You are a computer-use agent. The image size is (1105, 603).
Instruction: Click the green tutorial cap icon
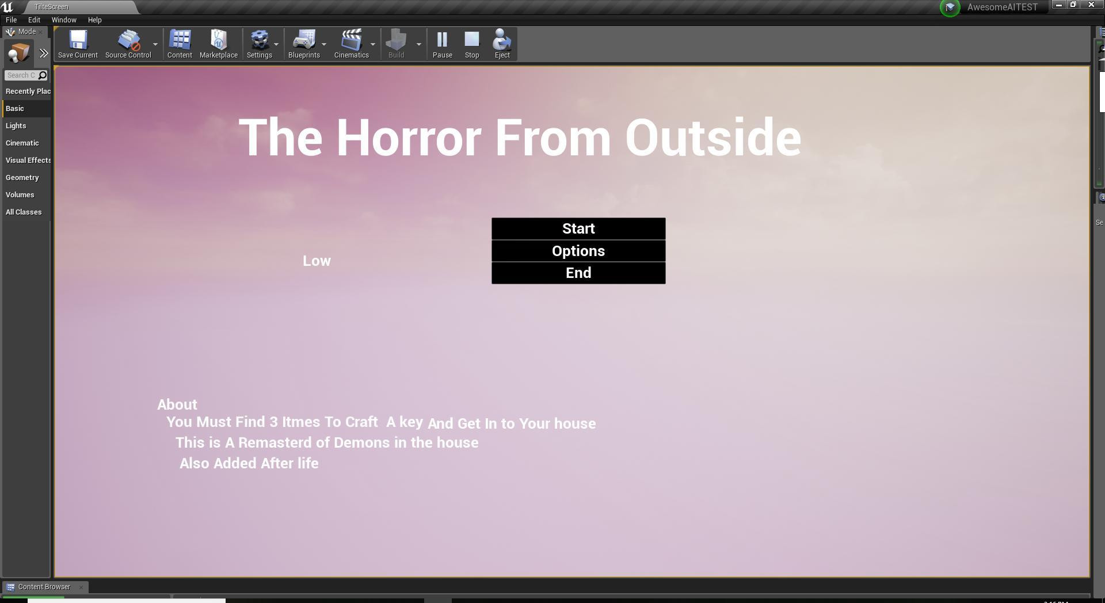tap(950, 7)
